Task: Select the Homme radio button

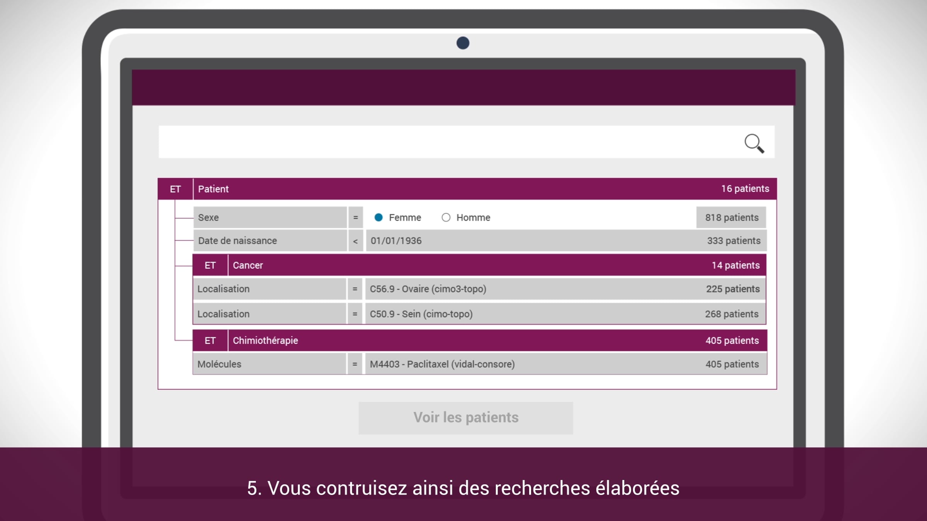Action: [x=446, y=218]
